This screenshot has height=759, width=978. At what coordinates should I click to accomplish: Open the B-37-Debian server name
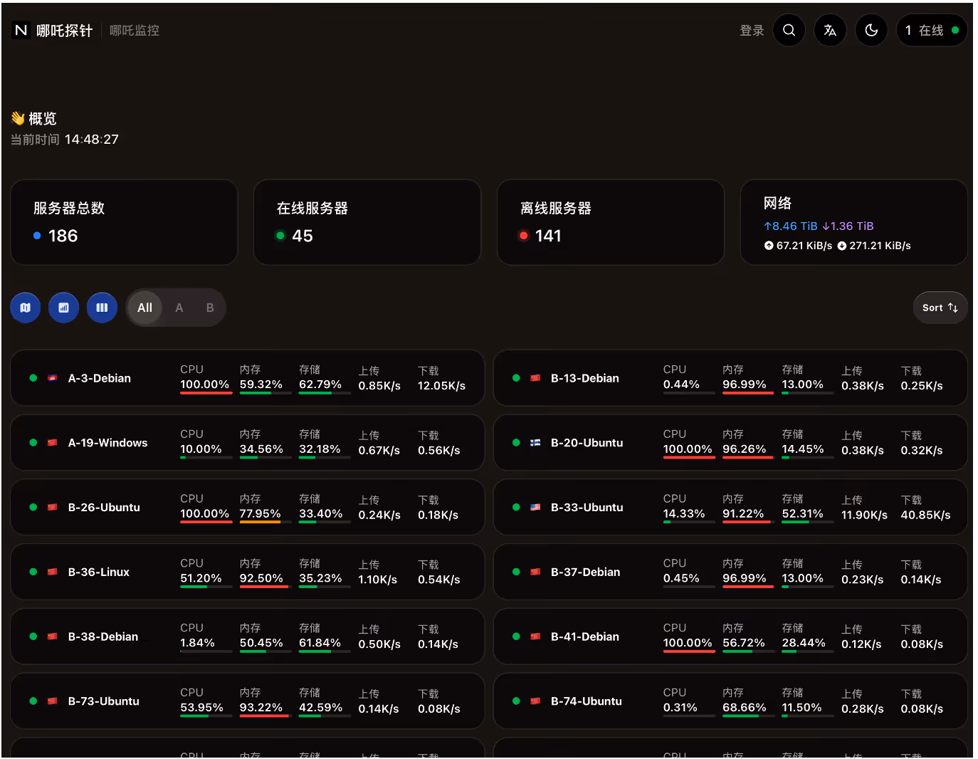[586, 572]
